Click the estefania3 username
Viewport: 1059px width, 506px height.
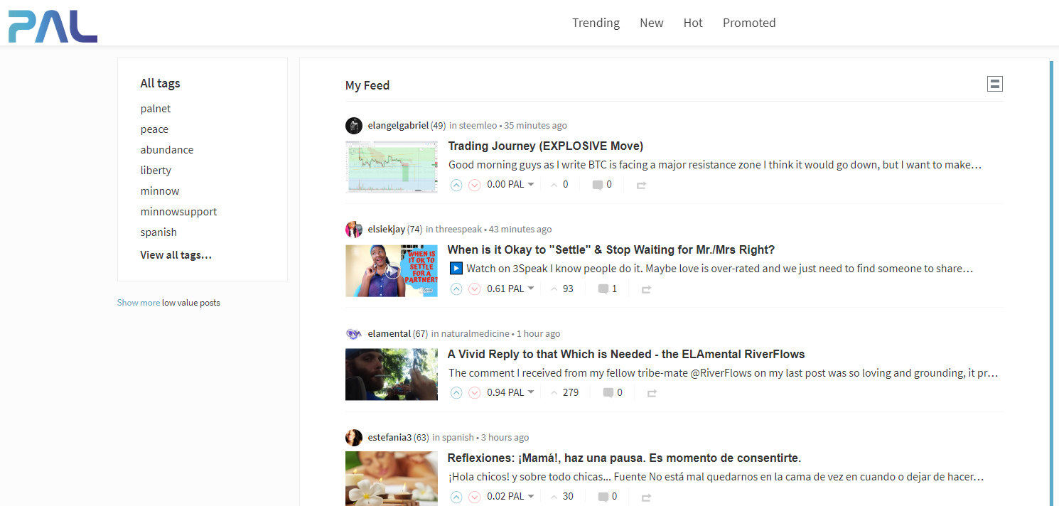tap(389, 438)
